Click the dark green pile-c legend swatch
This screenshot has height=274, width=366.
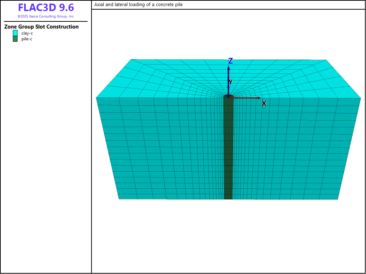coord(15,39)
